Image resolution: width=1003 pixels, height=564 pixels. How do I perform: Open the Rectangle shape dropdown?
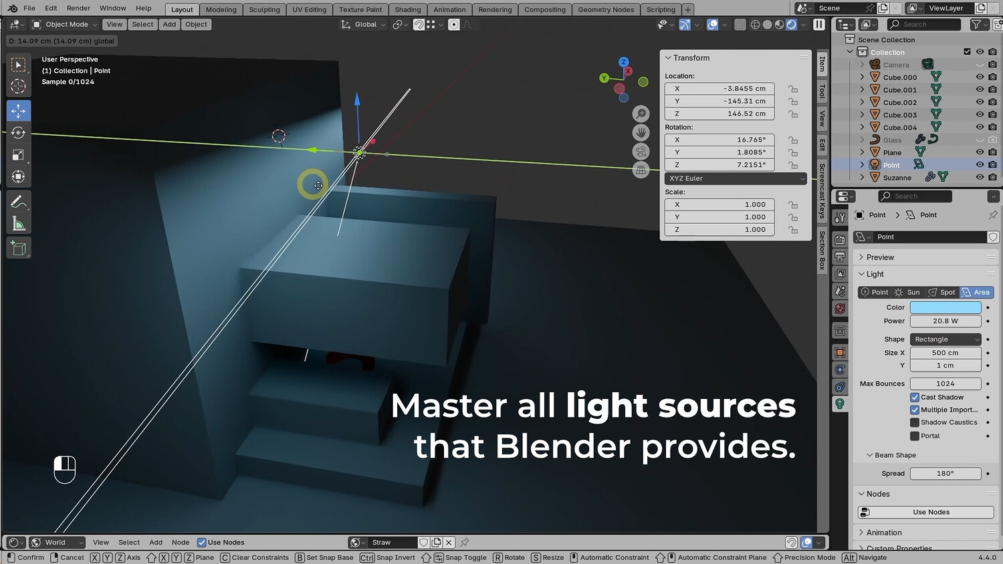pos(945,339)
